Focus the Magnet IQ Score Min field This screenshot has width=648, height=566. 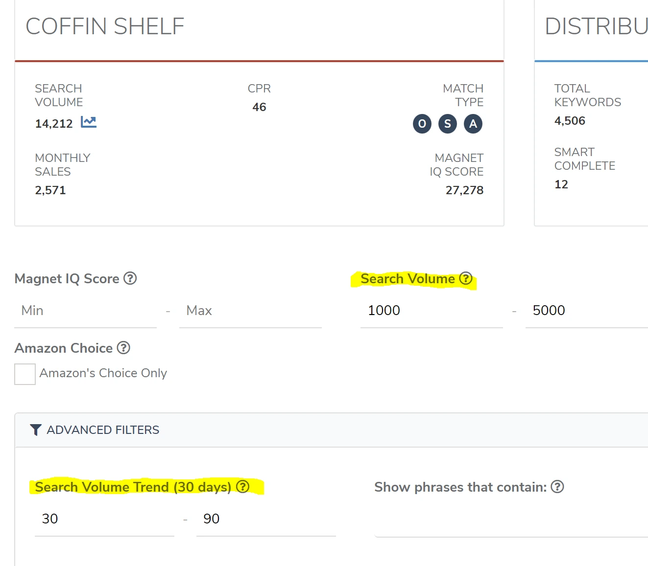tap(86, 311)
